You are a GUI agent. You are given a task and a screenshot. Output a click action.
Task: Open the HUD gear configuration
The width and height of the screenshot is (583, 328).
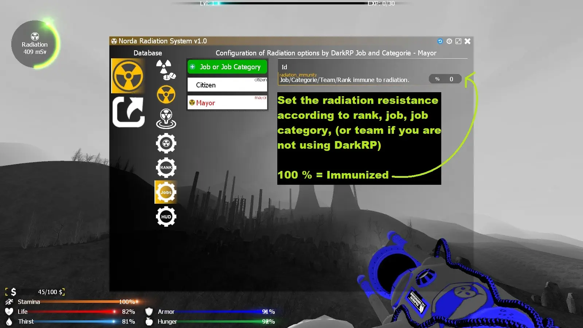[x=166, y=216]
